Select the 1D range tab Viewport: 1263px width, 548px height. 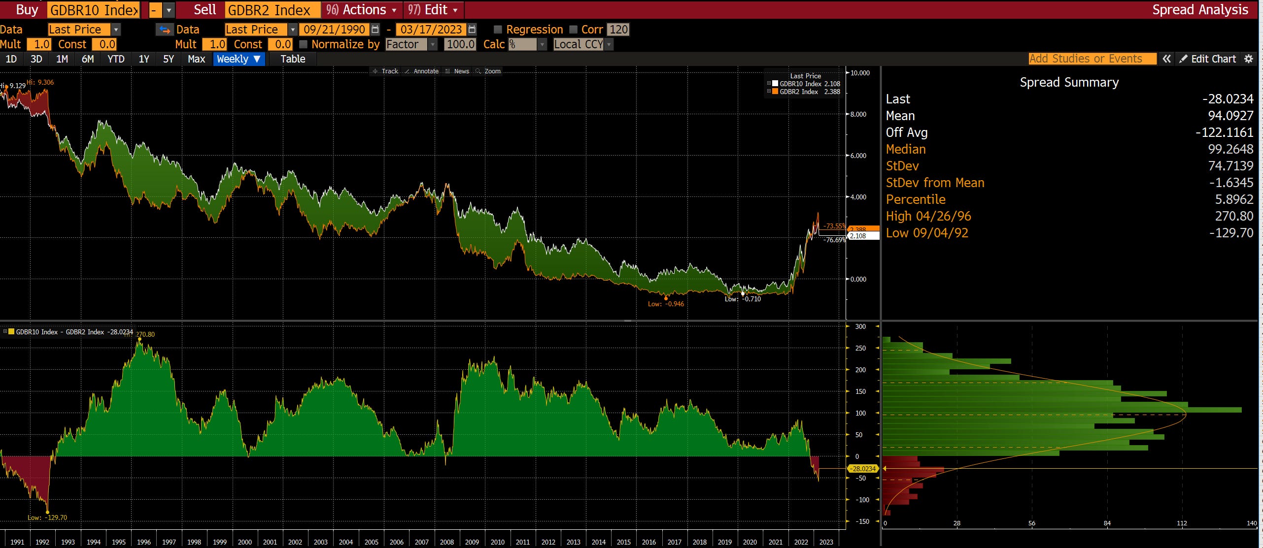11,59
